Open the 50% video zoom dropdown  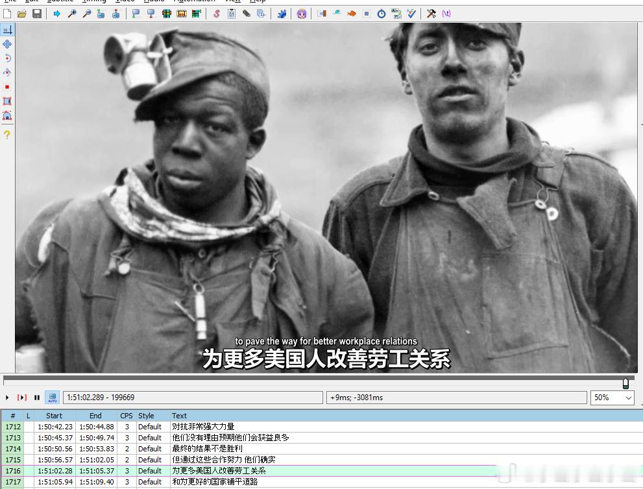click(613, 397)
